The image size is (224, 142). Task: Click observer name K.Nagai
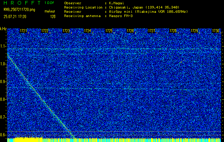click(x=116, y=3)
